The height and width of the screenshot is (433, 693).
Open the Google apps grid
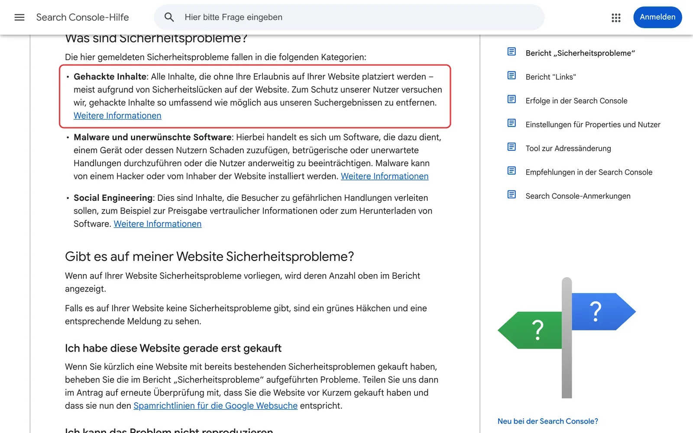click(x=616, y=17)
